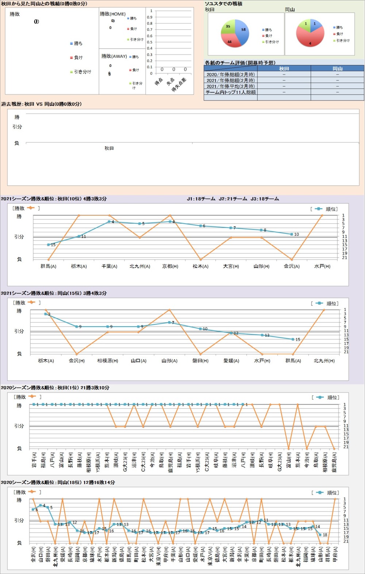Click the 勝敗(AWAY) chart title
Viewport: 365px width, 574px height.
114,56
